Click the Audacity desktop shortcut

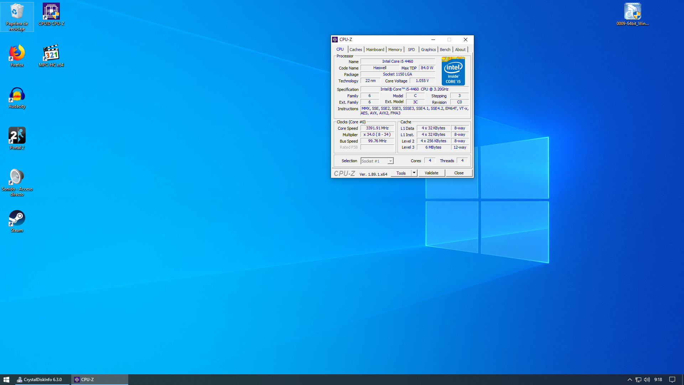pos(17,97)
